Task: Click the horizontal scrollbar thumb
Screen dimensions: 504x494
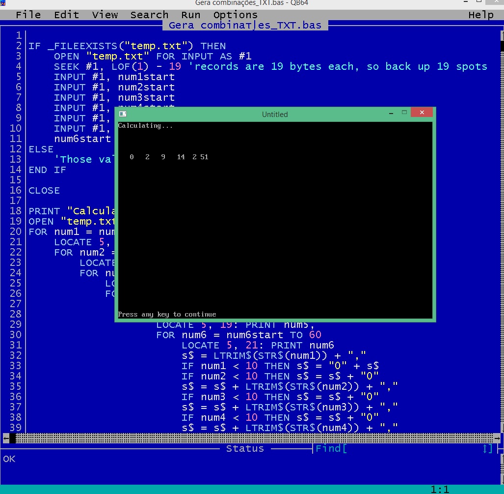Action: pos(13,438)
